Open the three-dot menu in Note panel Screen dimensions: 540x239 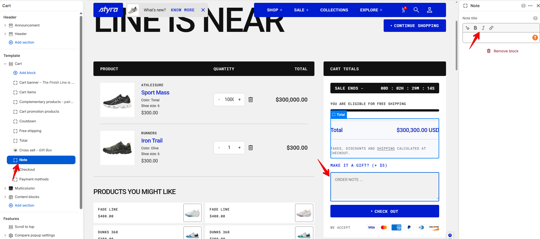530,6
